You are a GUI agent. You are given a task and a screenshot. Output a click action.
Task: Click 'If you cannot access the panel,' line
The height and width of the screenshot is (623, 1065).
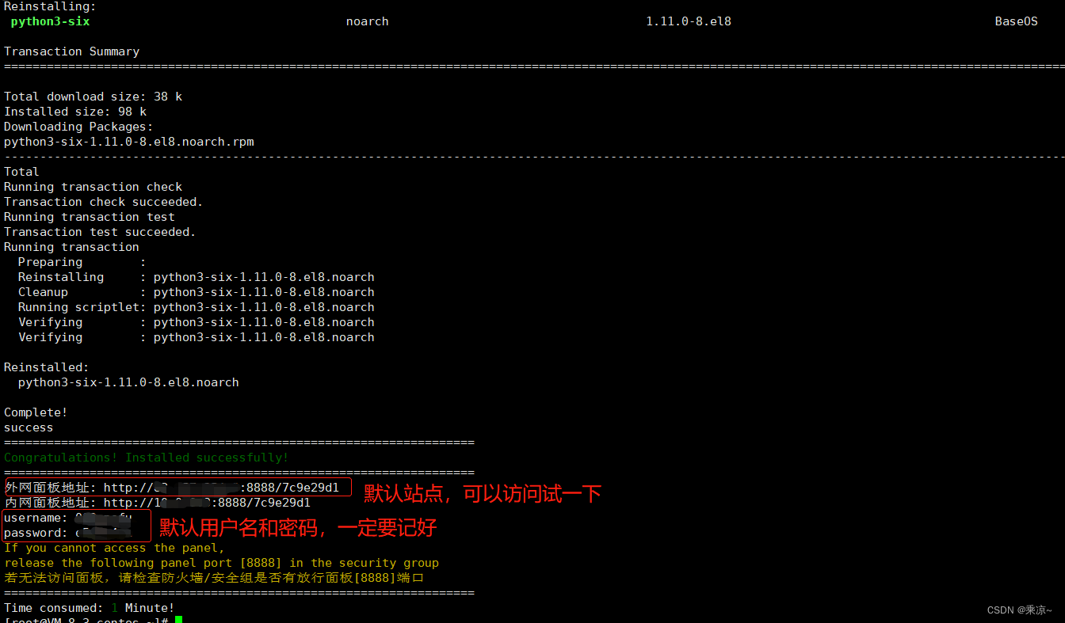[114, 548]
